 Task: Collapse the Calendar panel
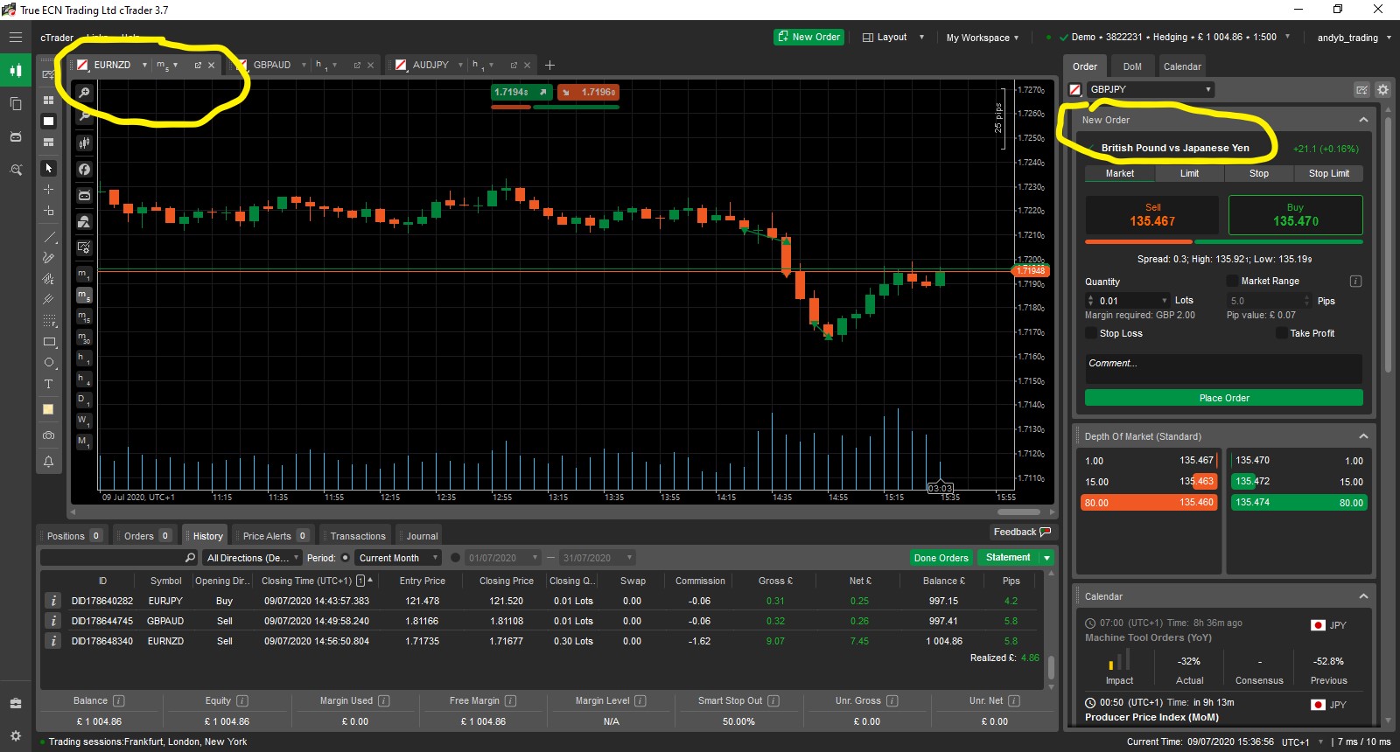pyautogui.click(x=1363, y=596)
